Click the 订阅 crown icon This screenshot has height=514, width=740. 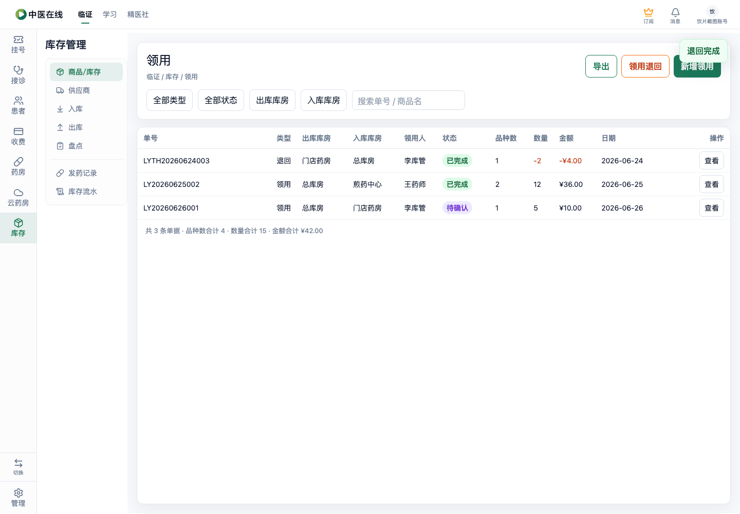tap(649, 12)
